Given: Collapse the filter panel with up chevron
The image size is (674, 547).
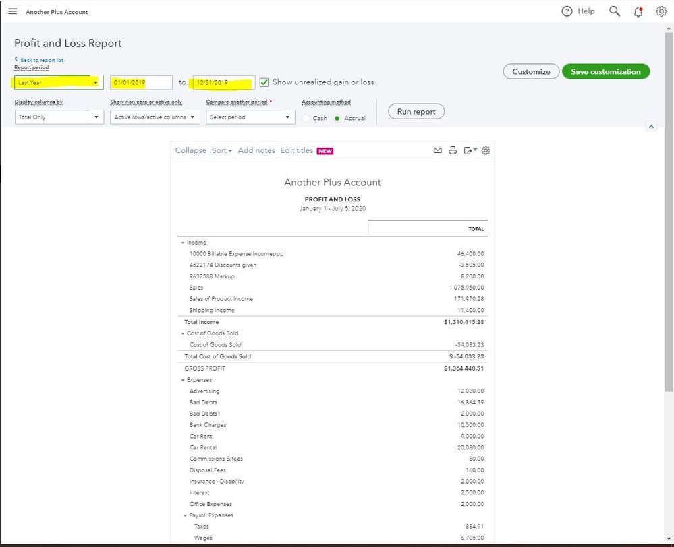Looking at the screenshot, I should (651, 126).
